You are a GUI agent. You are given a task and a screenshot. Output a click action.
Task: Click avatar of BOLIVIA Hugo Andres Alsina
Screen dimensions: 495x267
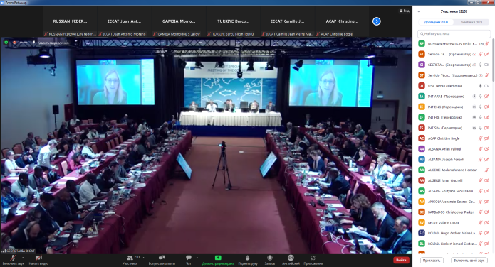[x=422, y=233]
